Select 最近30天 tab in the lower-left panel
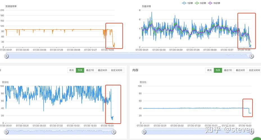Screen dimensions: 261x140 pyautogui.click(x=103, y=70)
